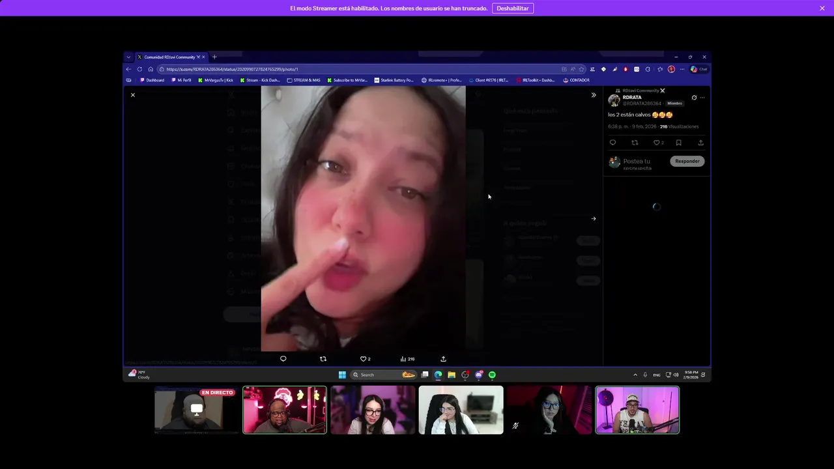
Task: Go to next photo arrow
Action: [x=594, y=219]
